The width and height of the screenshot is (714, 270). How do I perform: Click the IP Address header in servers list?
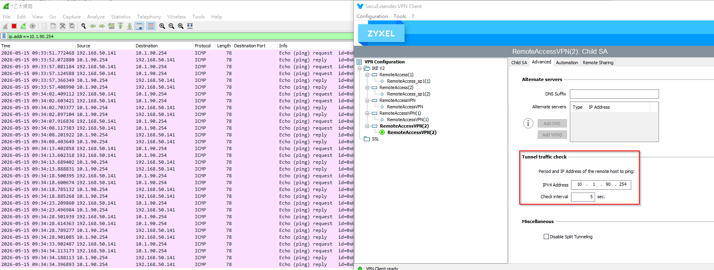[x=618, y=107]
